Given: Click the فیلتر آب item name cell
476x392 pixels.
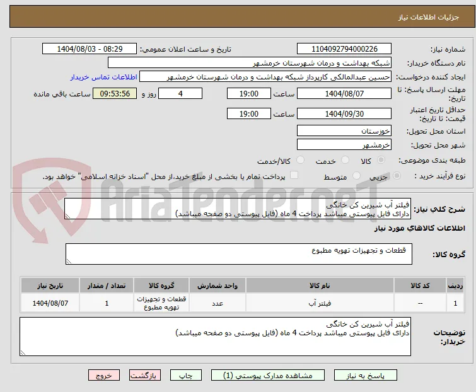Looking at the screenshot, I should (x=320, y=303).
